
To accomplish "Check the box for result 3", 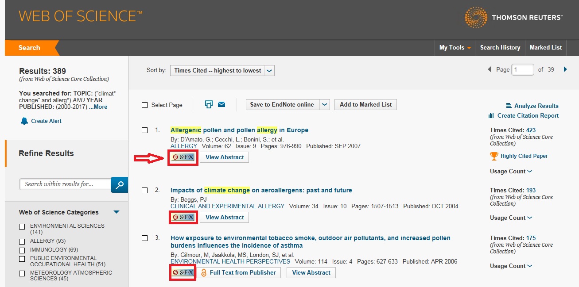I will 144,238.
